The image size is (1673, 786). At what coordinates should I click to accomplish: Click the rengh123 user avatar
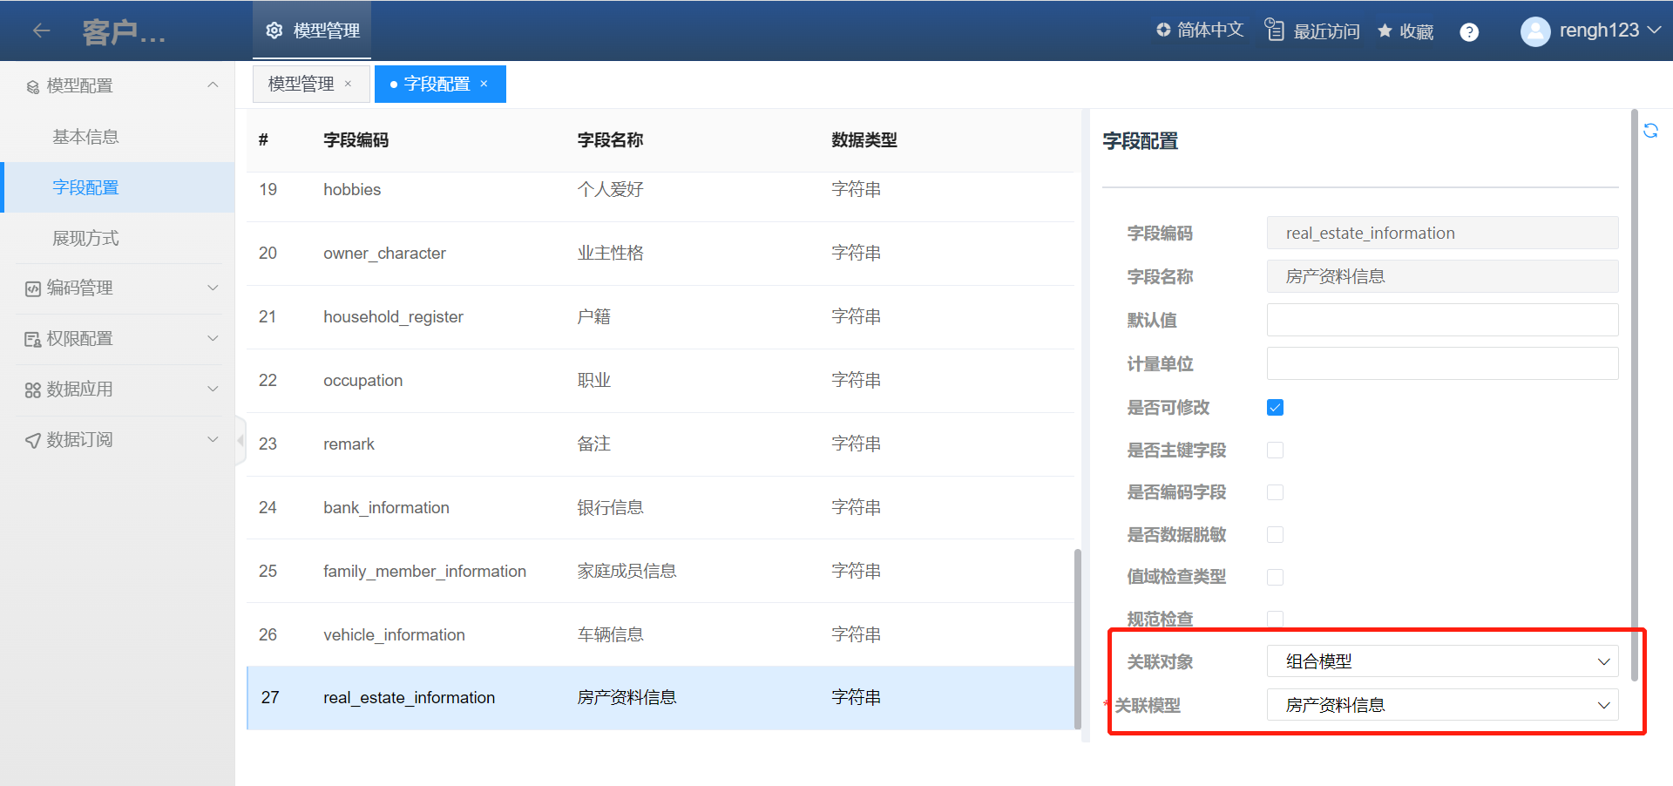click(1534, 31)
